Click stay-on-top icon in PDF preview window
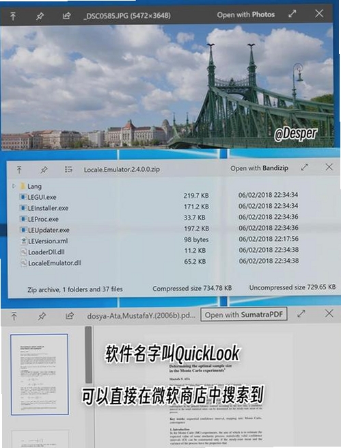341x448 pixels. [14, 316]
